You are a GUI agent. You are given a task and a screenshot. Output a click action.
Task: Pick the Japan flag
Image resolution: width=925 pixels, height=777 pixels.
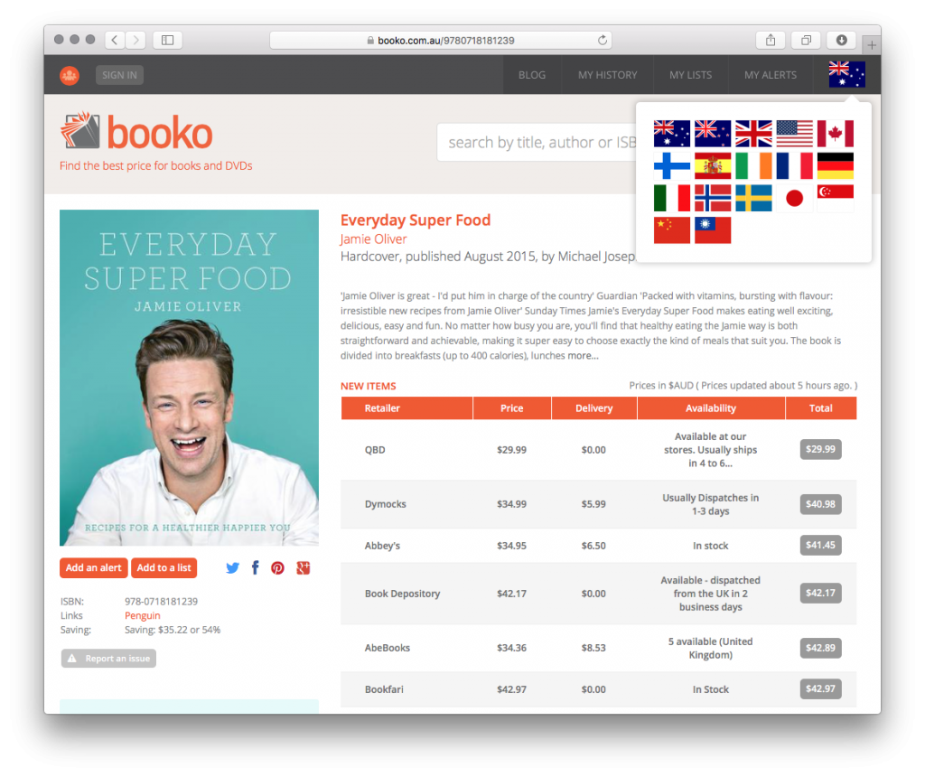point(794,198)
